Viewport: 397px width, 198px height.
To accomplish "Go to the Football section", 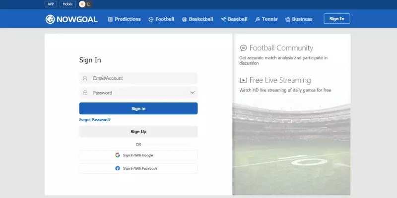I will click(x=161, y=19).
